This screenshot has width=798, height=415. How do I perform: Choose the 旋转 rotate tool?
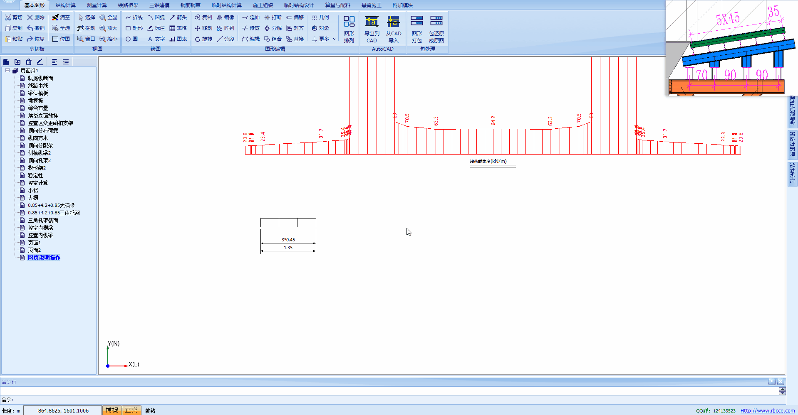203,39
